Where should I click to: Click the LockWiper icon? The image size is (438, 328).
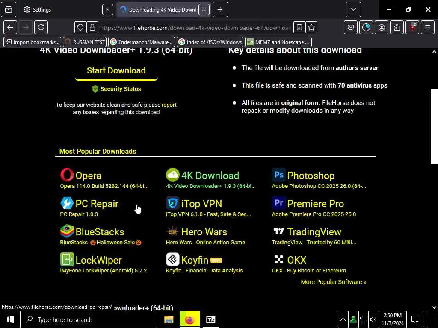[x=67, y=259]
